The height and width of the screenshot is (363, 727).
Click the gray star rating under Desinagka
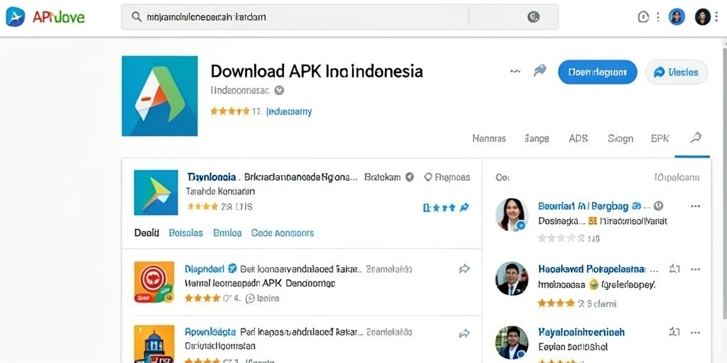557,238
